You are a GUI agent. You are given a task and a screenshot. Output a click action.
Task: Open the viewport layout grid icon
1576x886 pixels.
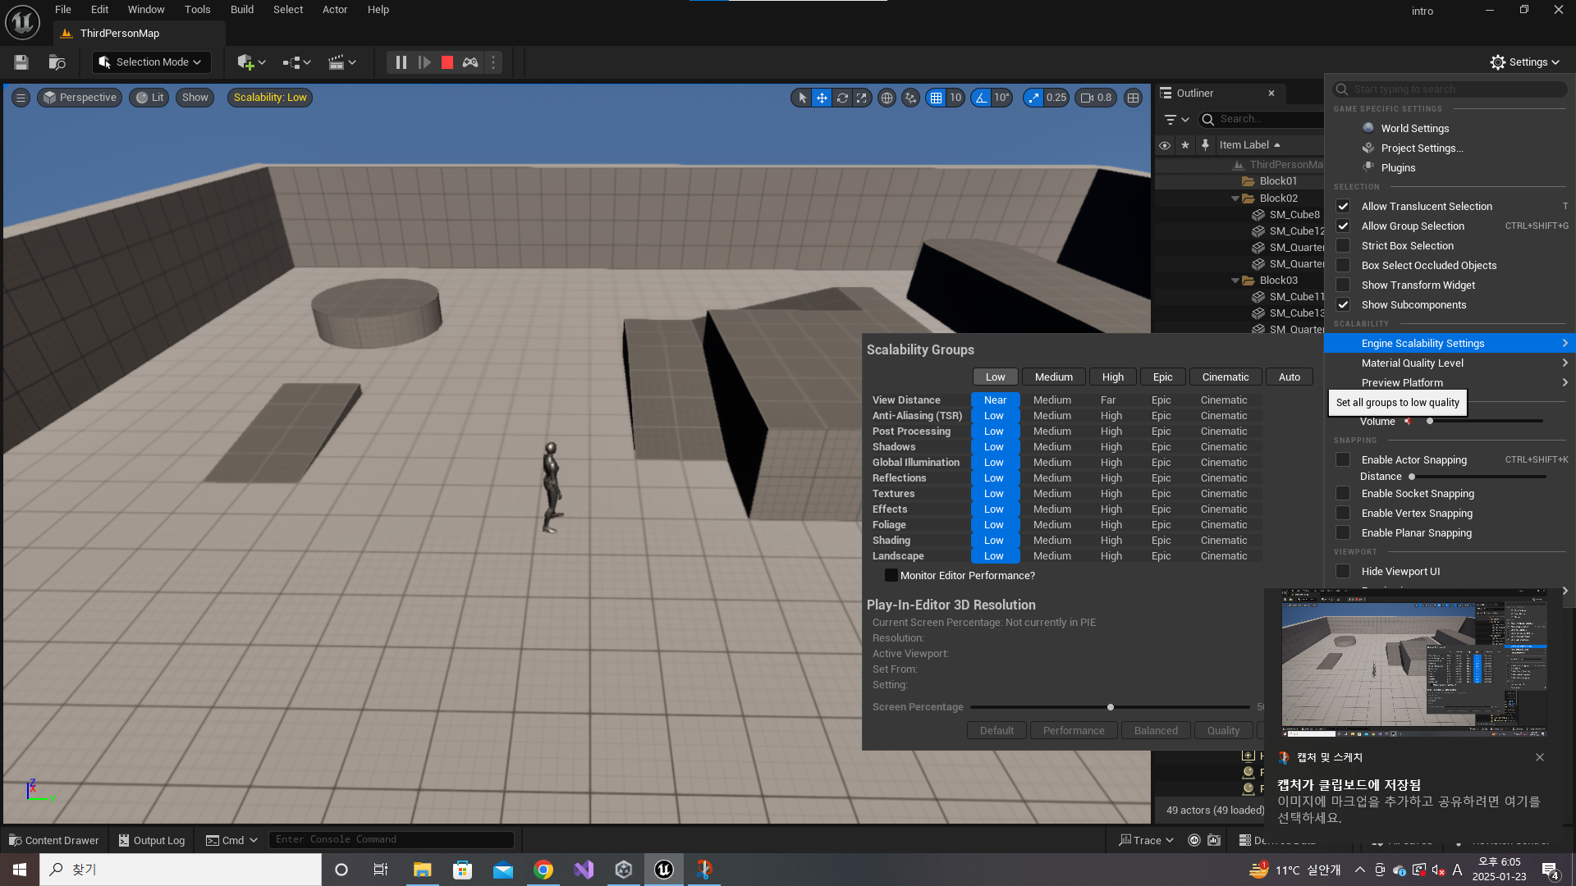[x=1134, y=98]
